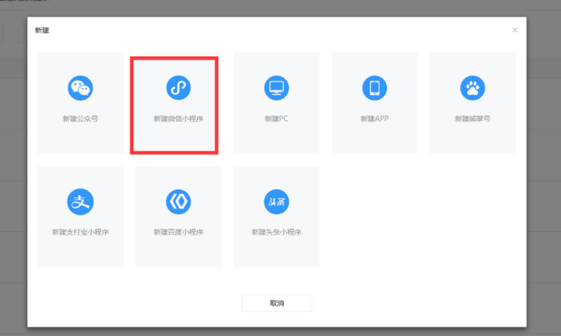
Task: Select the Toutiao 头条 icon
Action: pyautogui.click(x=277, y=202)
